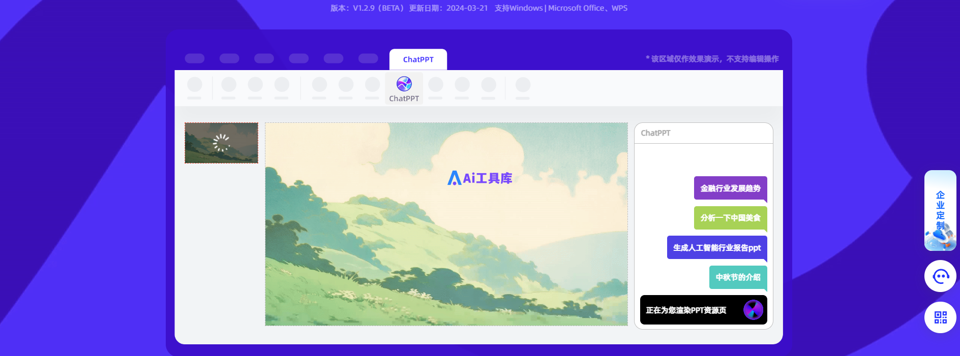The height and width of the screenshot is (356, 960).
Task: Click the ChatPPT chat panel header title
Action: [655, 133]
